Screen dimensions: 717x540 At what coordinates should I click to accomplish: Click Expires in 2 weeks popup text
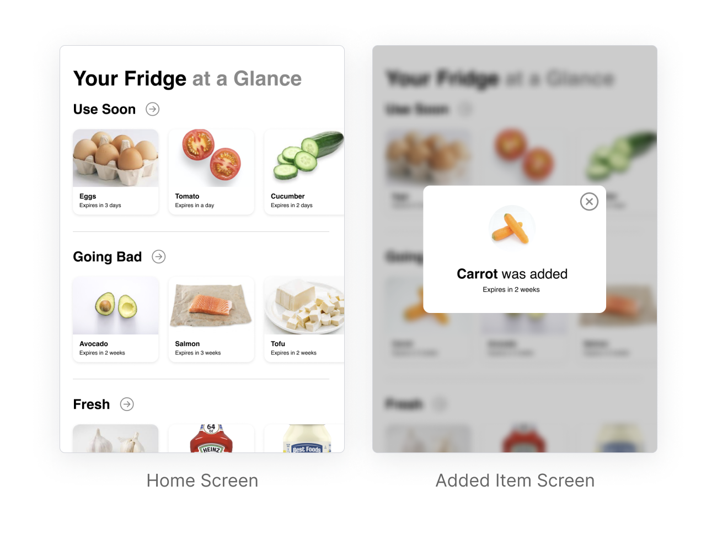click(511, 290)
